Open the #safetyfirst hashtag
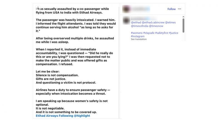Viewport: 218px width, 122px height. (163, 33)
